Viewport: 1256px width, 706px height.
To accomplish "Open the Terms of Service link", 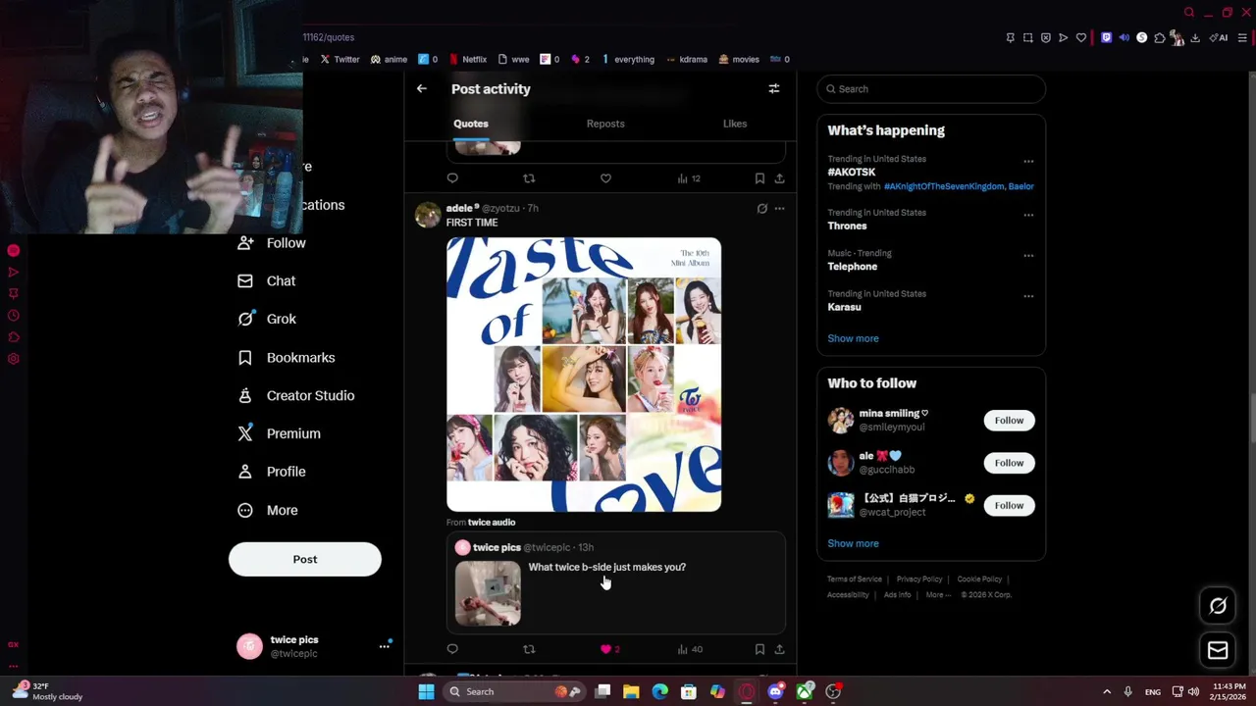I will click(x=855, y=580).
